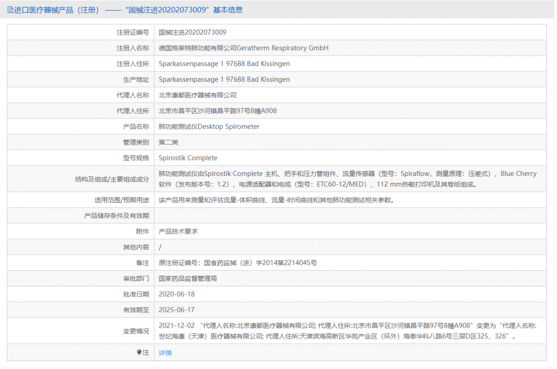Open the 详情 link
This screenshot has width=557, height=369.
(x=165, y=353)
